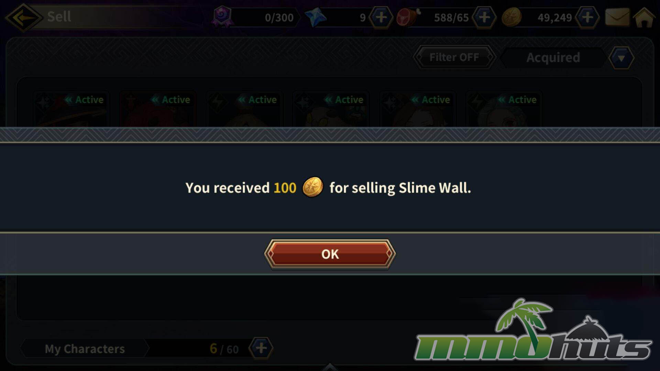Confirm the sale with the OK button
Viewport: 660px width, 371px height.
click(330, 254)
